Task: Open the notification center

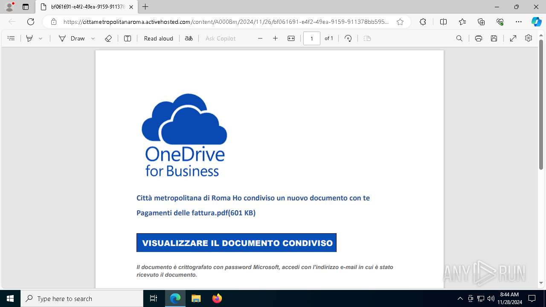Action: pyautogui.click(x=532, y=298)
